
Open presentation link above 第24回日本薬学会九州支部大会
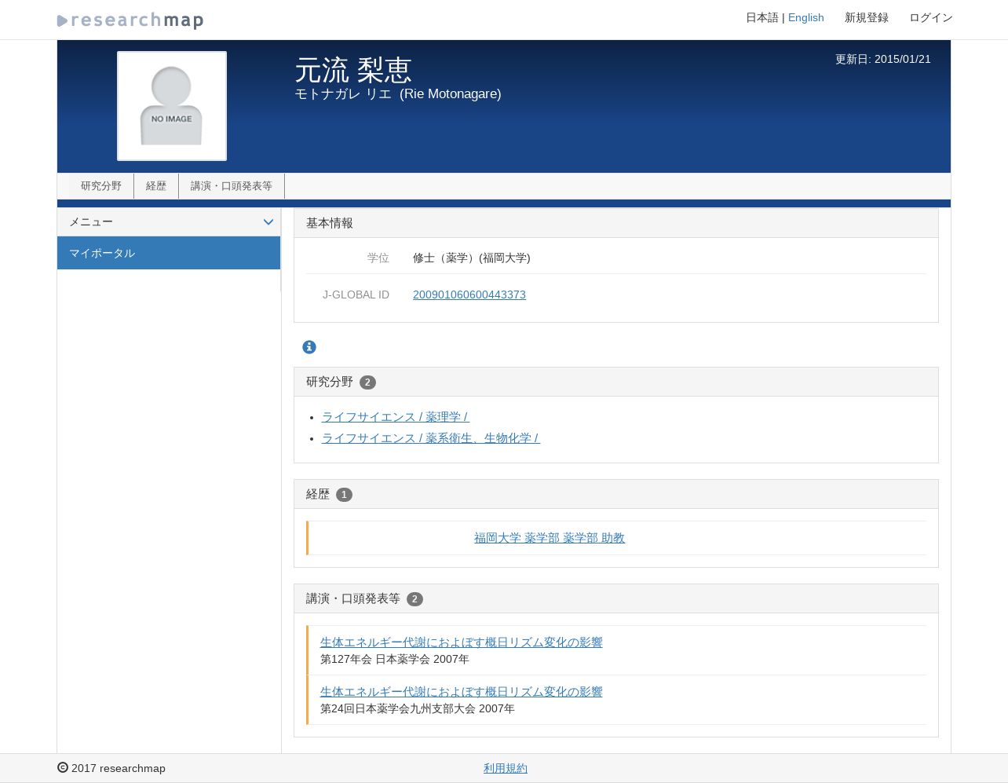[x=462, y=692]
